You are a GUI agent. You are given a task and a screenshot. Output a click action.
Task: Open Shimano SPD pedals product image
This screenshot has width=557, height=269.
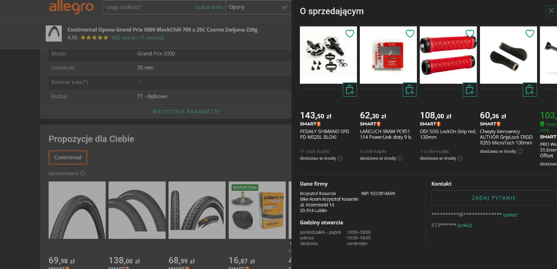click(x=329, y=55)
